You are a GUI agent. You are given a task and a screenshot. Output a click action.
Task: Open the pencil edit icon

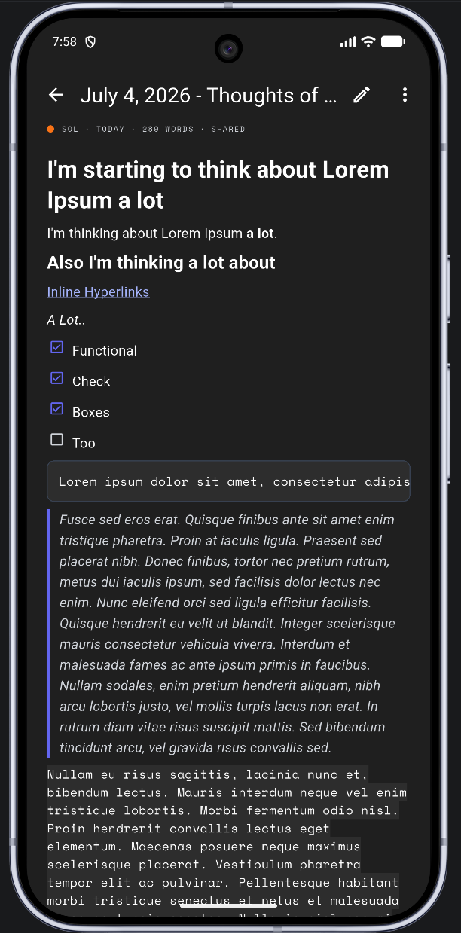pos(362,95)
